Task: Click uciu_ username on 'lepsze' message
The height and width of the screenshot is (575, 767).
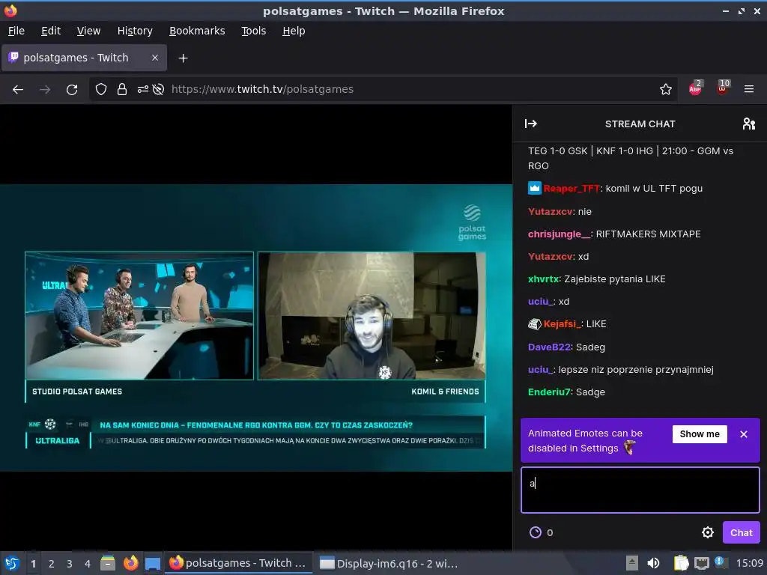Action: coord(541,370)
